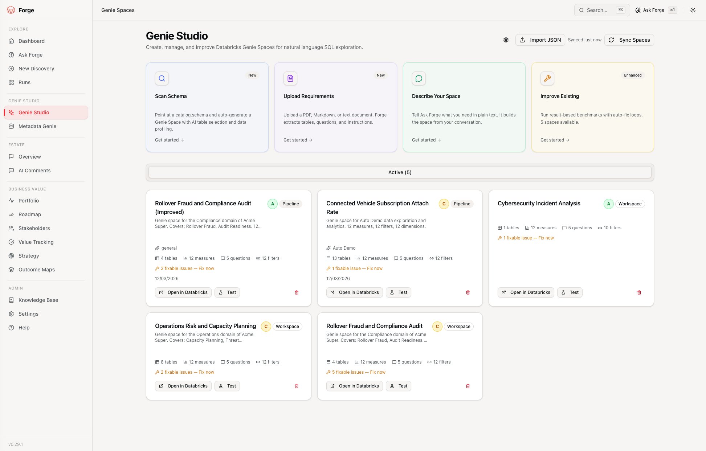
Task: Click Upload Requirements document icon
Action: 290,78
